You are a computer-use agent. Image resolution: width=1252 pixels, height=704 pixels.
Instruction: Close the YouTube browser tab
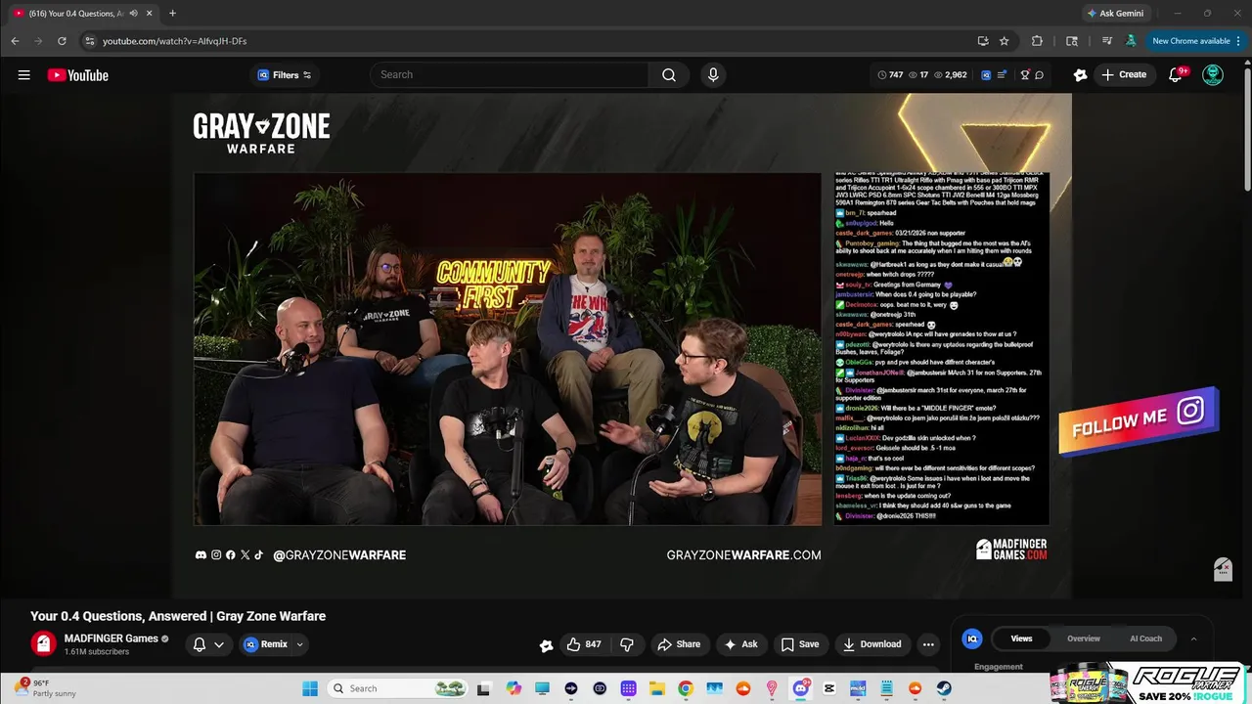[x=150, y=13]
